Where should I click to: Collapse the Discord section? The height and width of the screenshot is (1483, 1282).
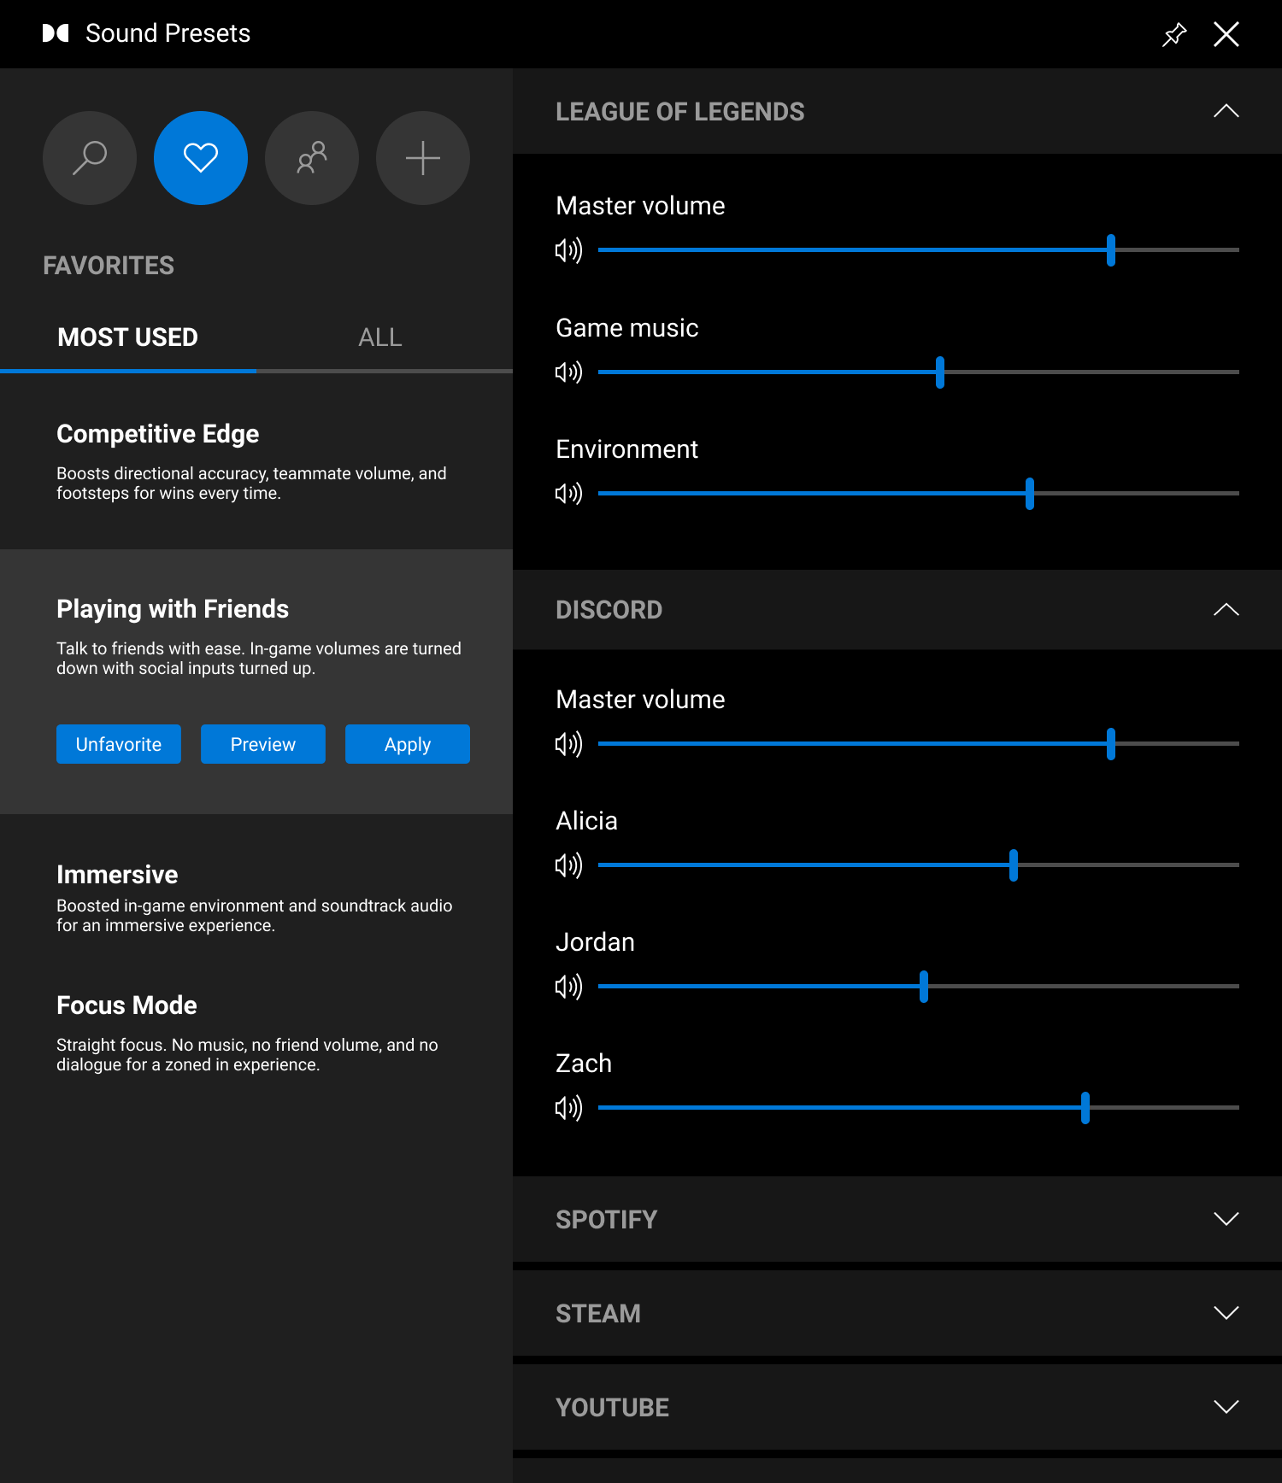(1226, 610)
